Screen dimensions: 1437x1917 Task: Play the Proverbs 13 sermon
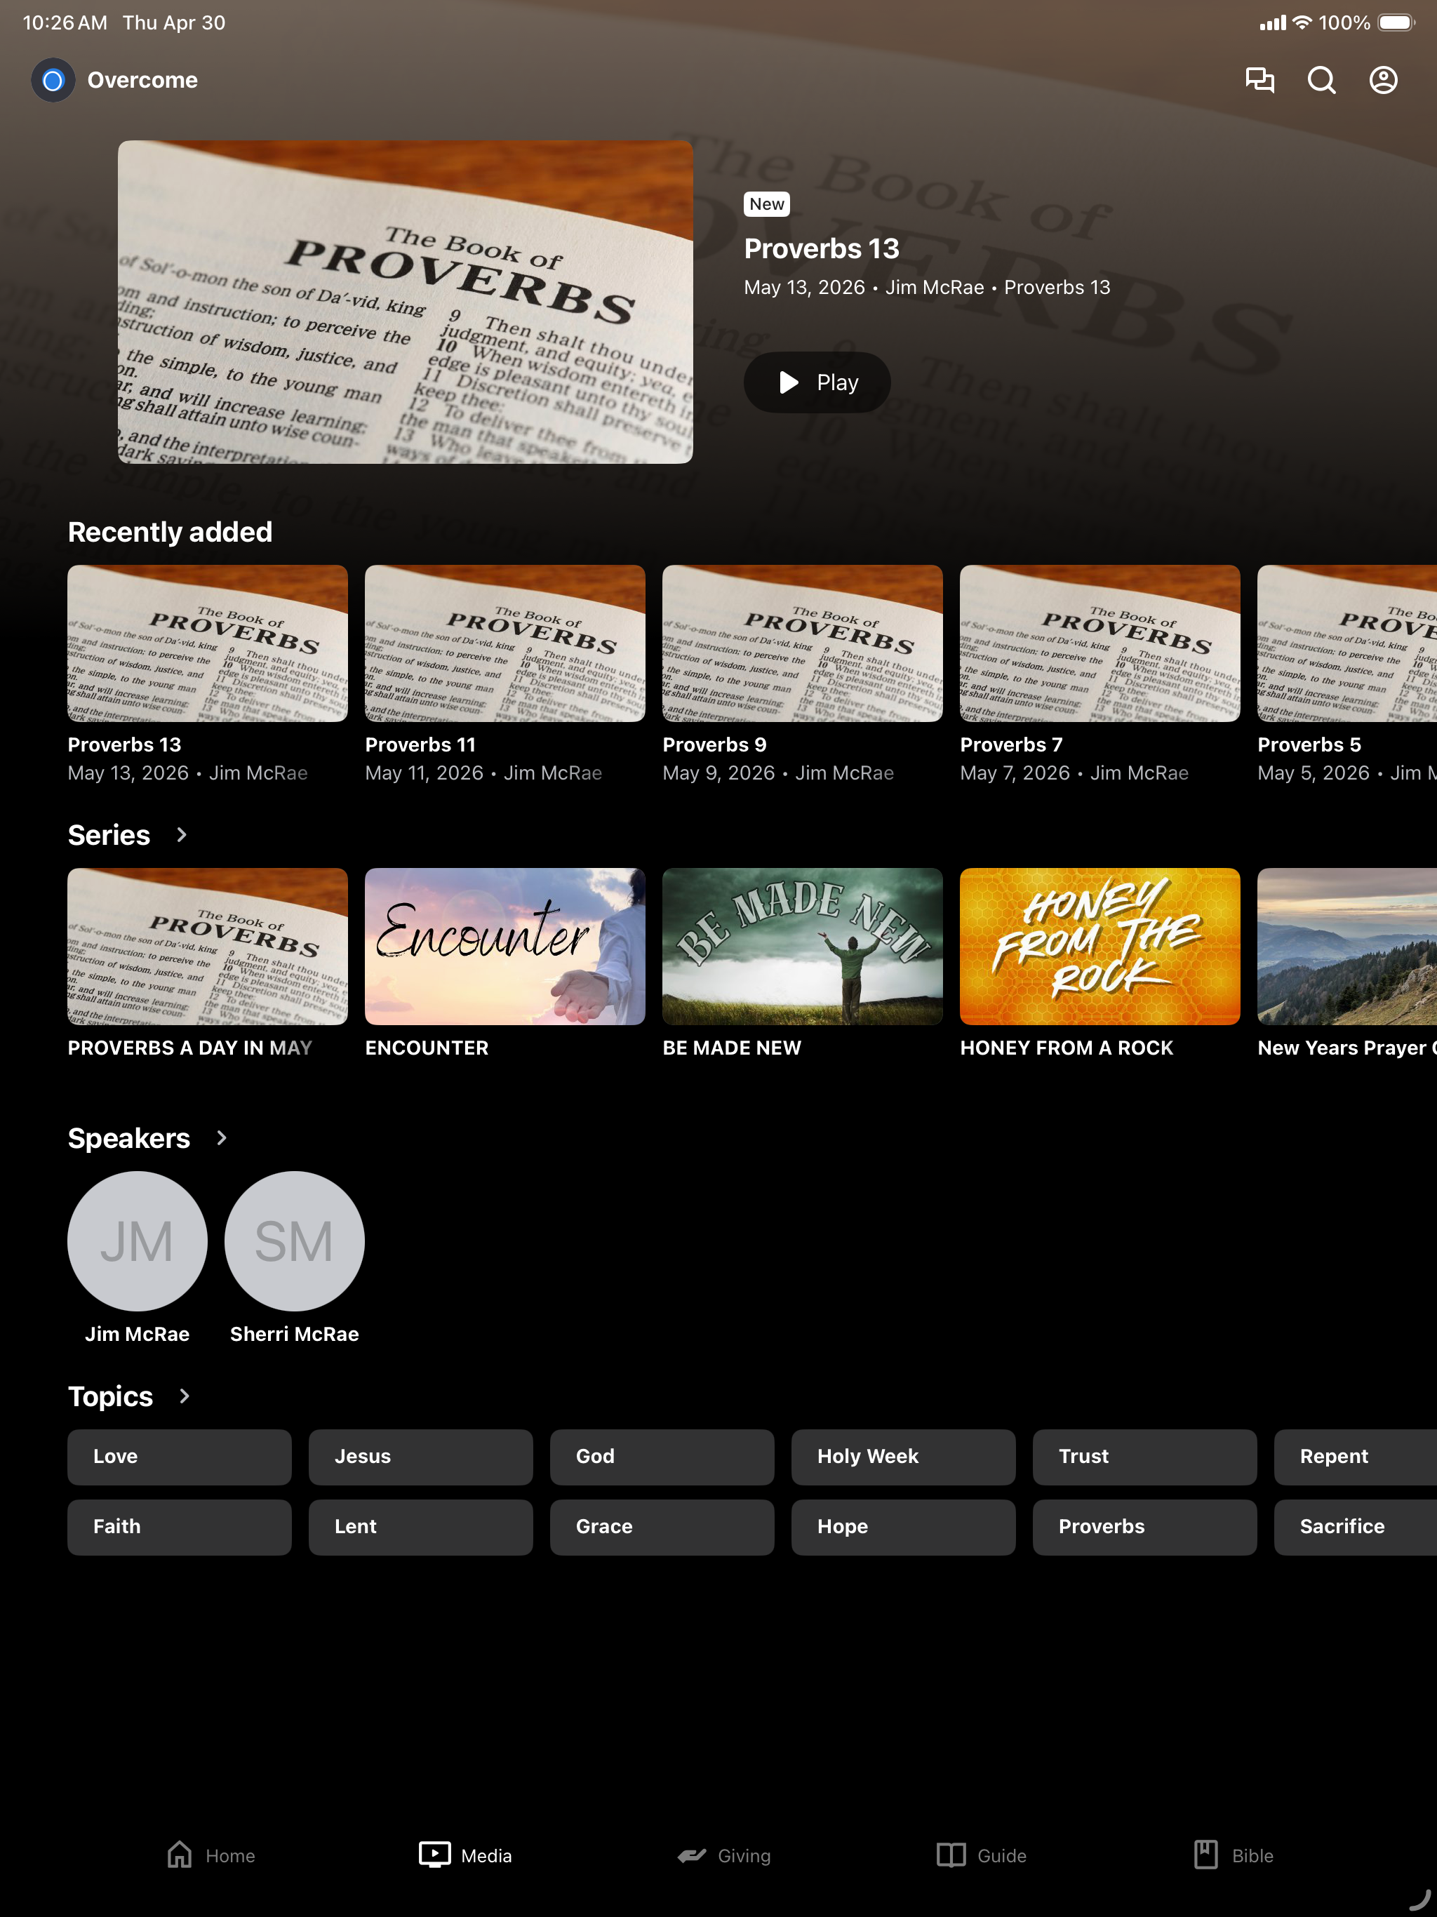tap(817, 382)
